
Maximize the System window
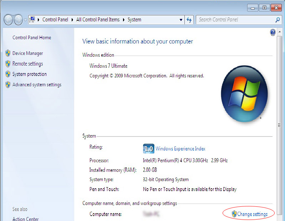(x=264, y=8)
